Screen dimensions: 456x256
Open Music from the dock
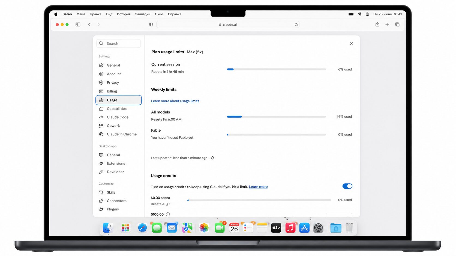[x=290, y=228]
